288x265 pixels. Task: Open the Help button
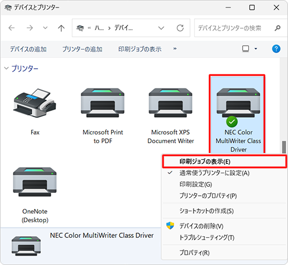[x=276, y=49]
